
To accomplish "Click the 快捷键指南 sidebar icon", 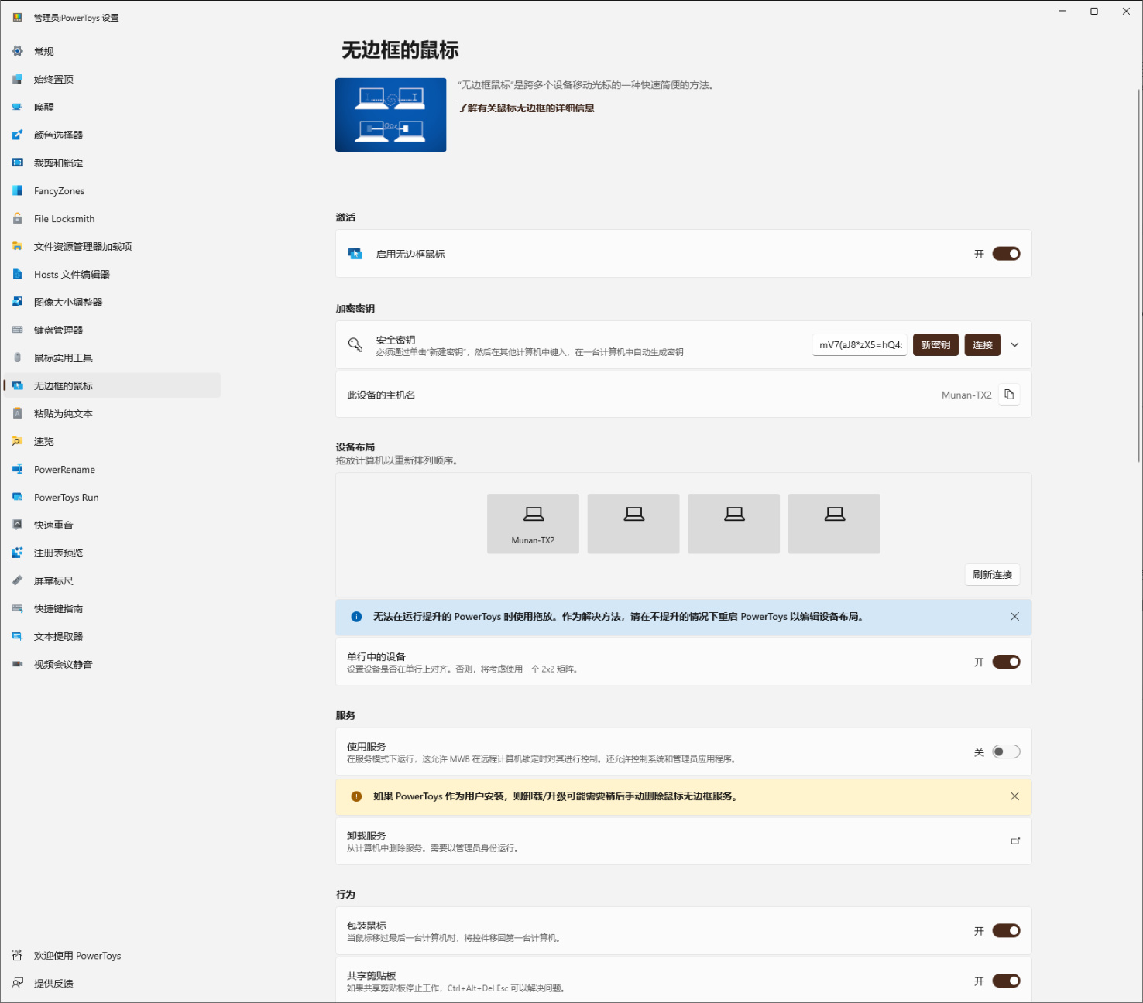I will pos(17,608).
